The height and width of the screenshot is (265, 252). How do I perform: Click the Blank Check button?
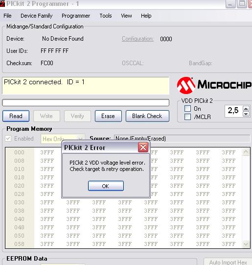147,116
